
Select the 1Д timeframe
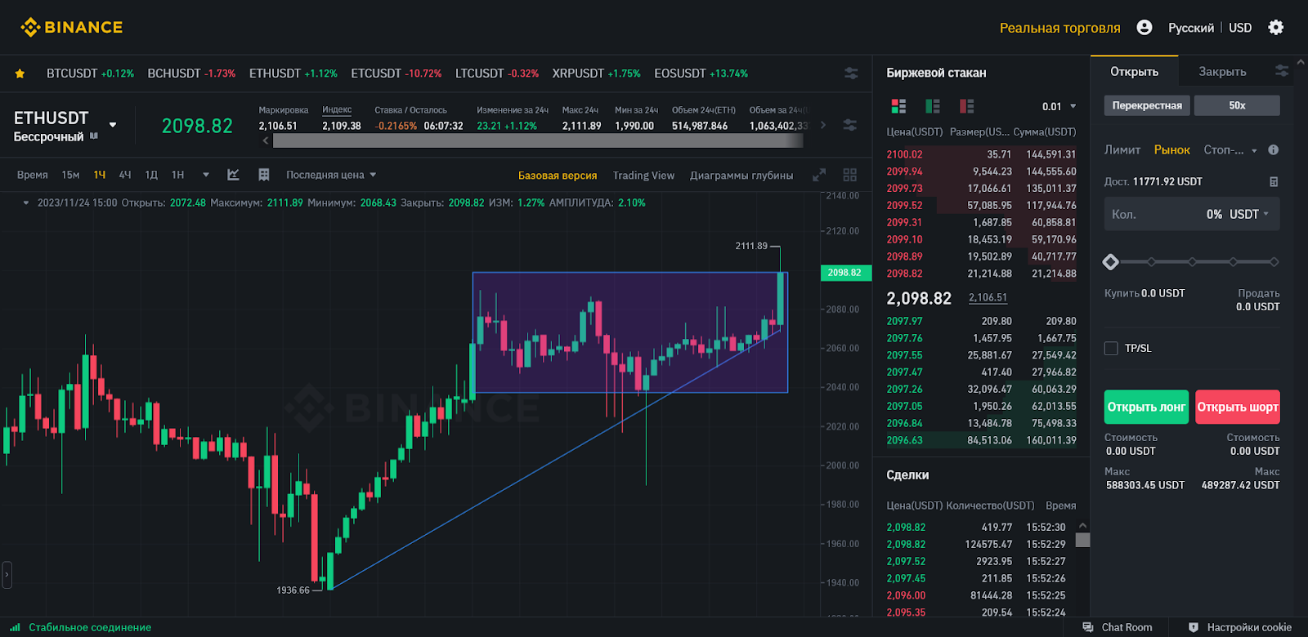pos(151,175)
